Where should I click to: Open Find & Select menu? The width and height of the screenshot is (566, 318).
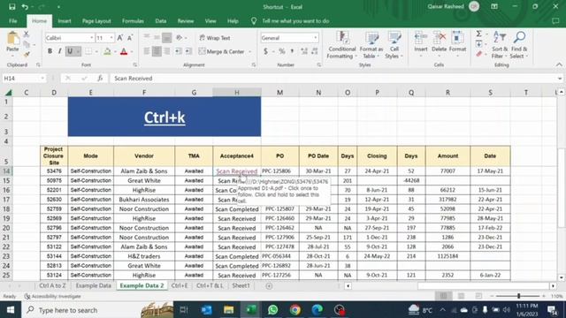[x=519, y=45]
